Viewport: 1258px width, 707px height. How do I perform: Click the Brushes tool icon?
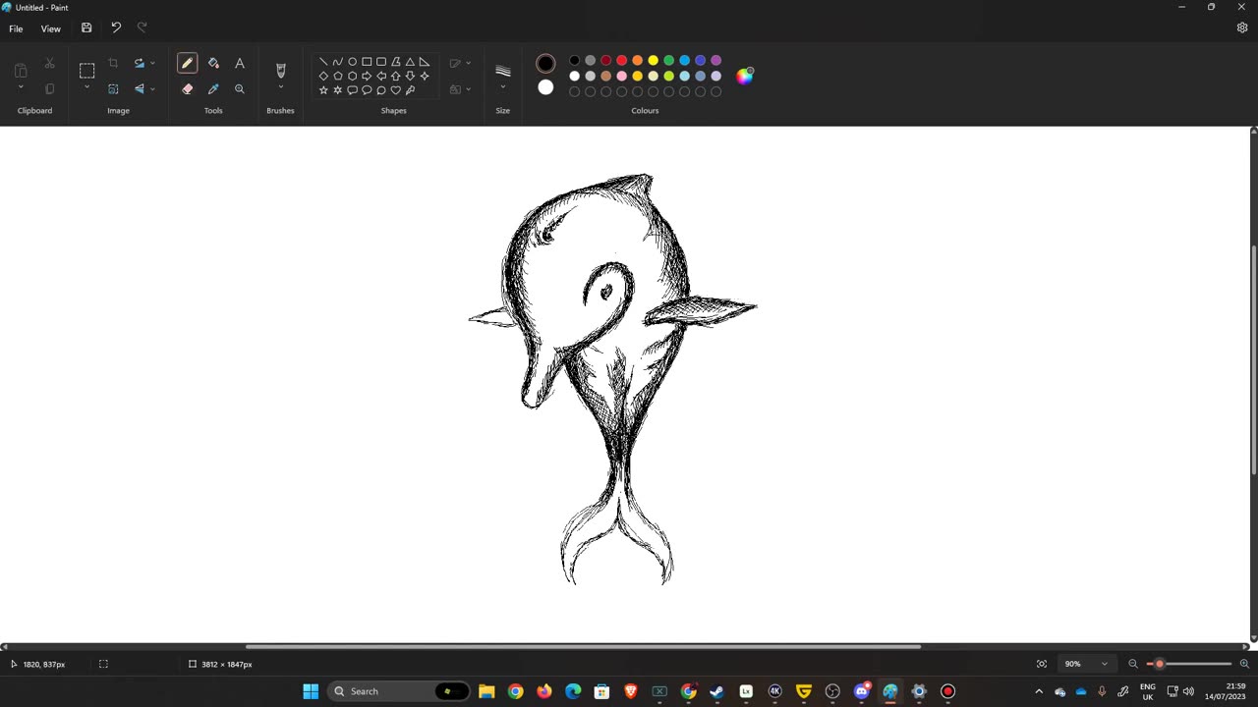pos(280,70)
